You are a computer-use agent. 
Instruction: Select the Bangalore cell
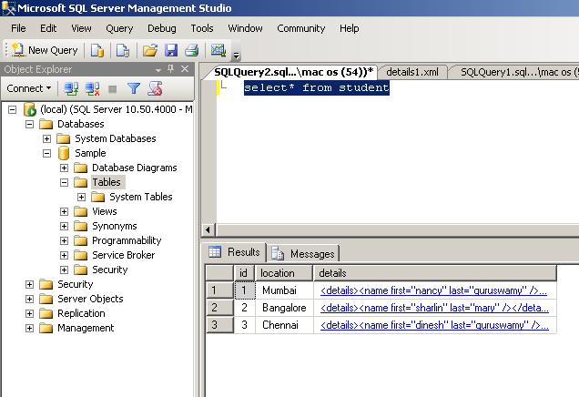tap(284, 308)
